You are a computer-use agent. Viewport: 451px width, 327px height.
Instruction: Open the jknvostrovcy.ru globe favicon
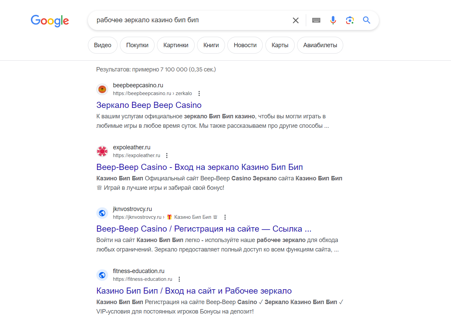coord(102,213)
